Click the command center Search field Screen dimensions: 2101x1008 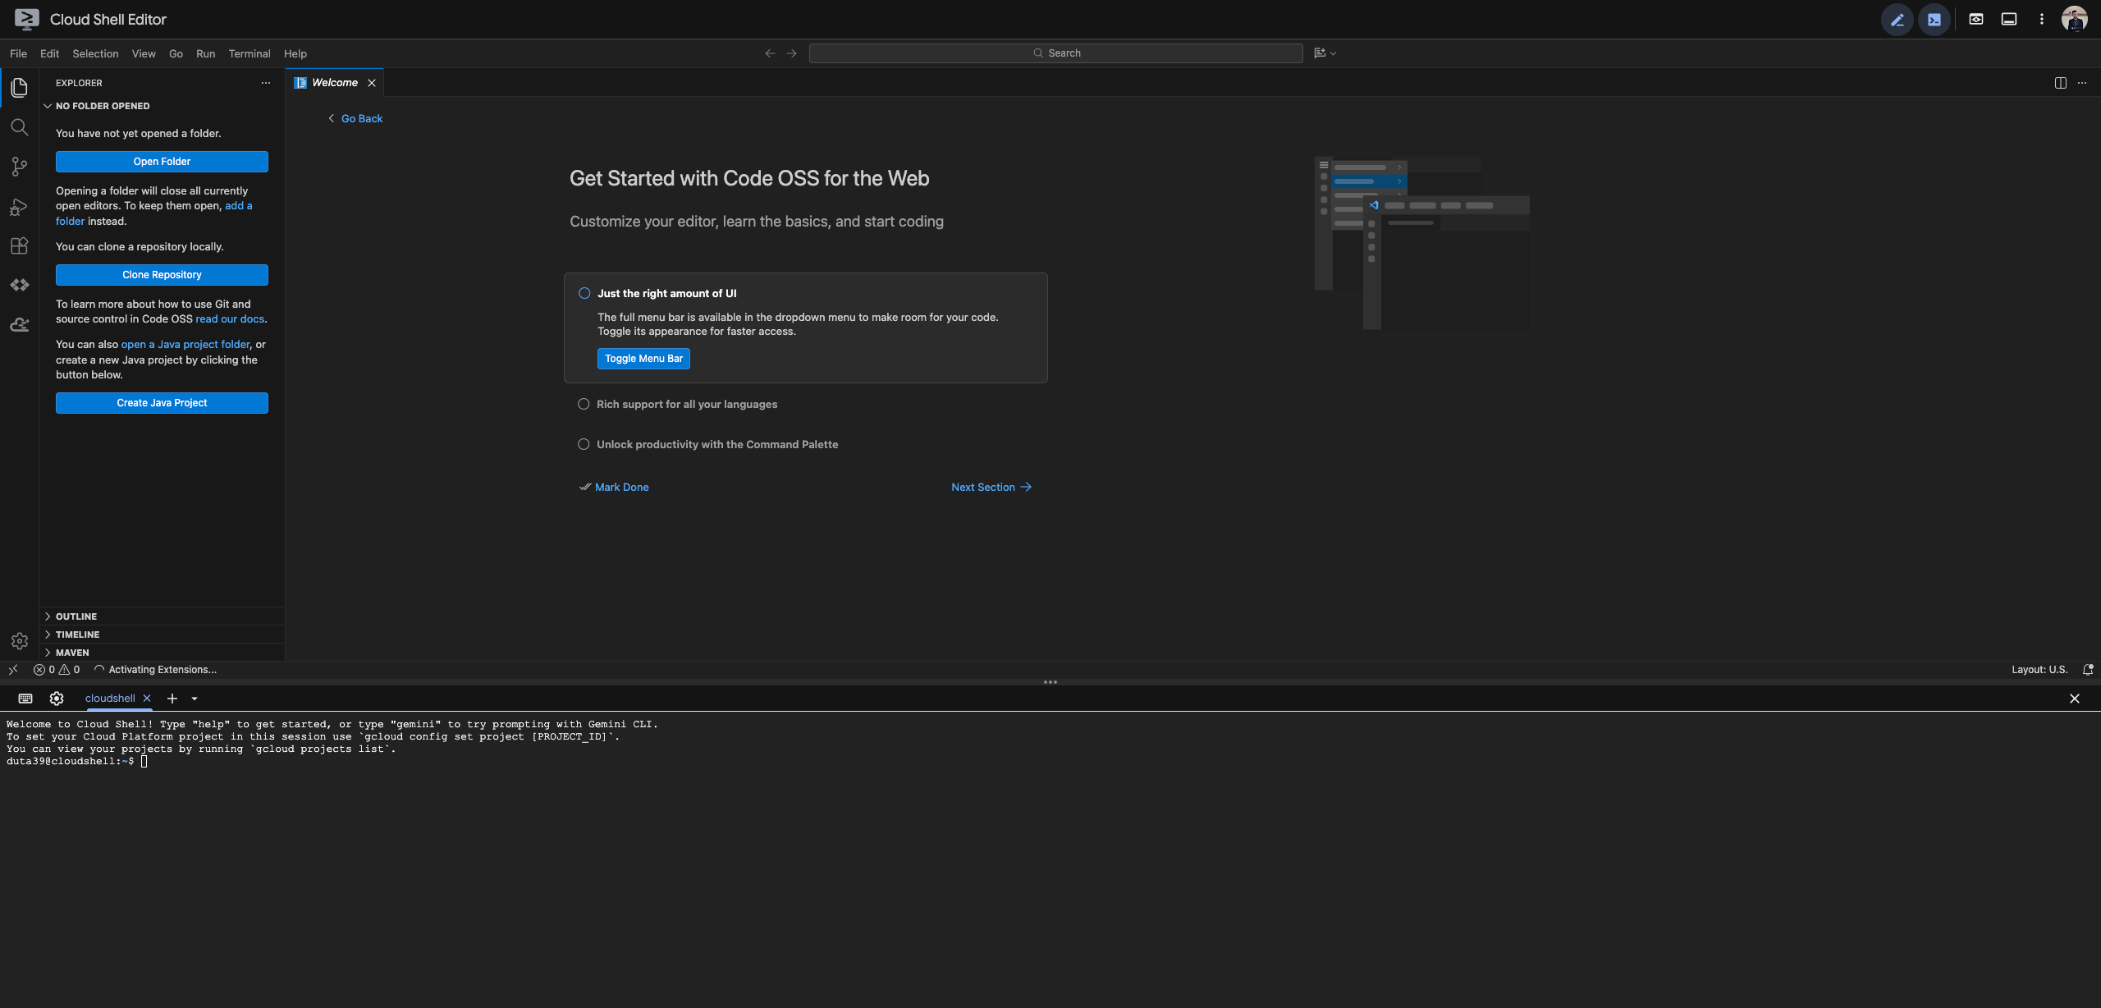(x=1055, y=53)
